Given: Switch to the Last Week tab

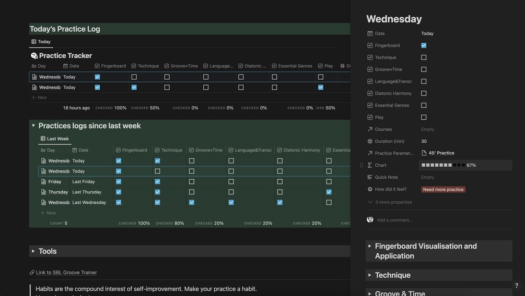Looking at the screenshot, I should point(55,139).
